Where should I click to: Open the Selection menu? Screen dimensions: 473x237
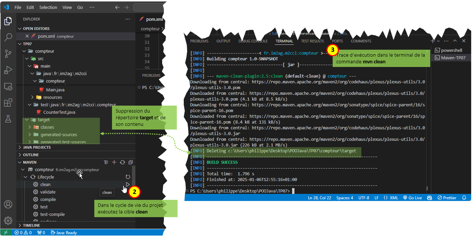pyautogui.click(x=48, y=7)
